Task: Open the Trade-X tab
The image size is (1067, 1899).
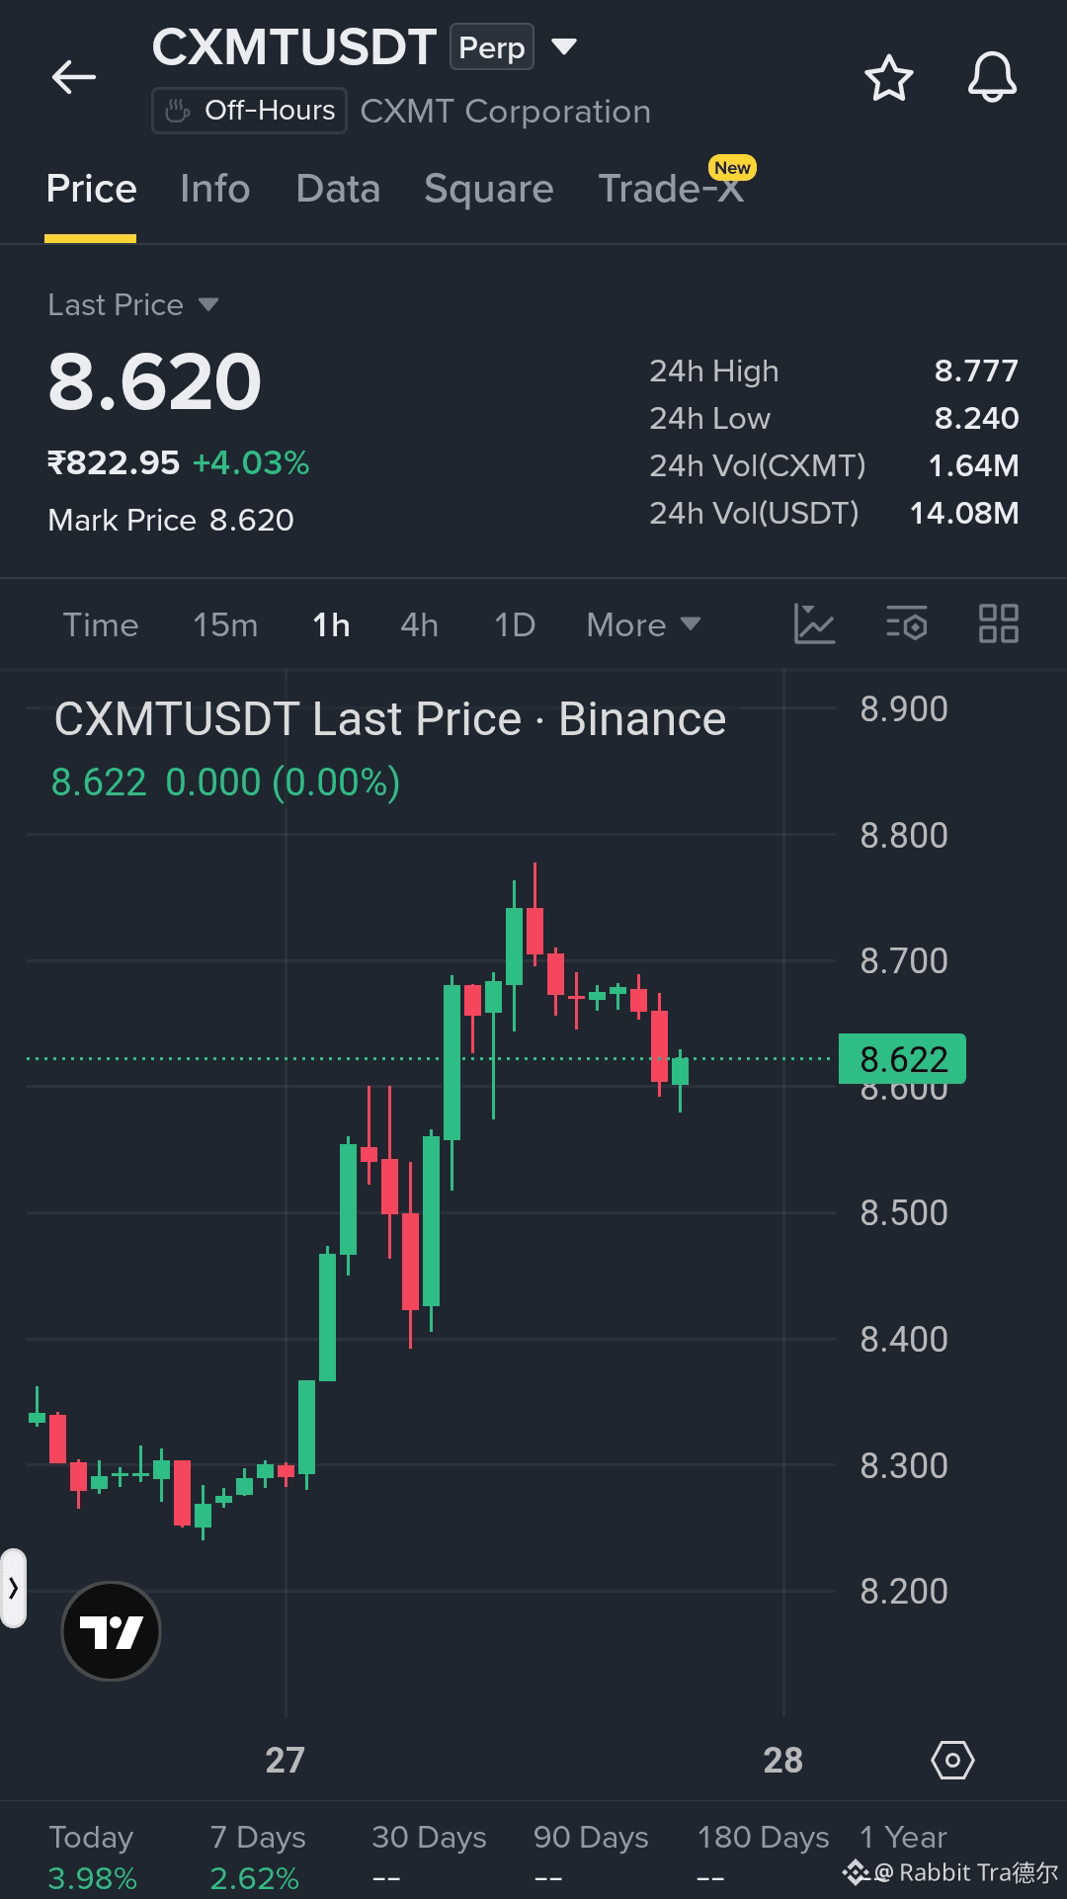Action: pos(672,189)
